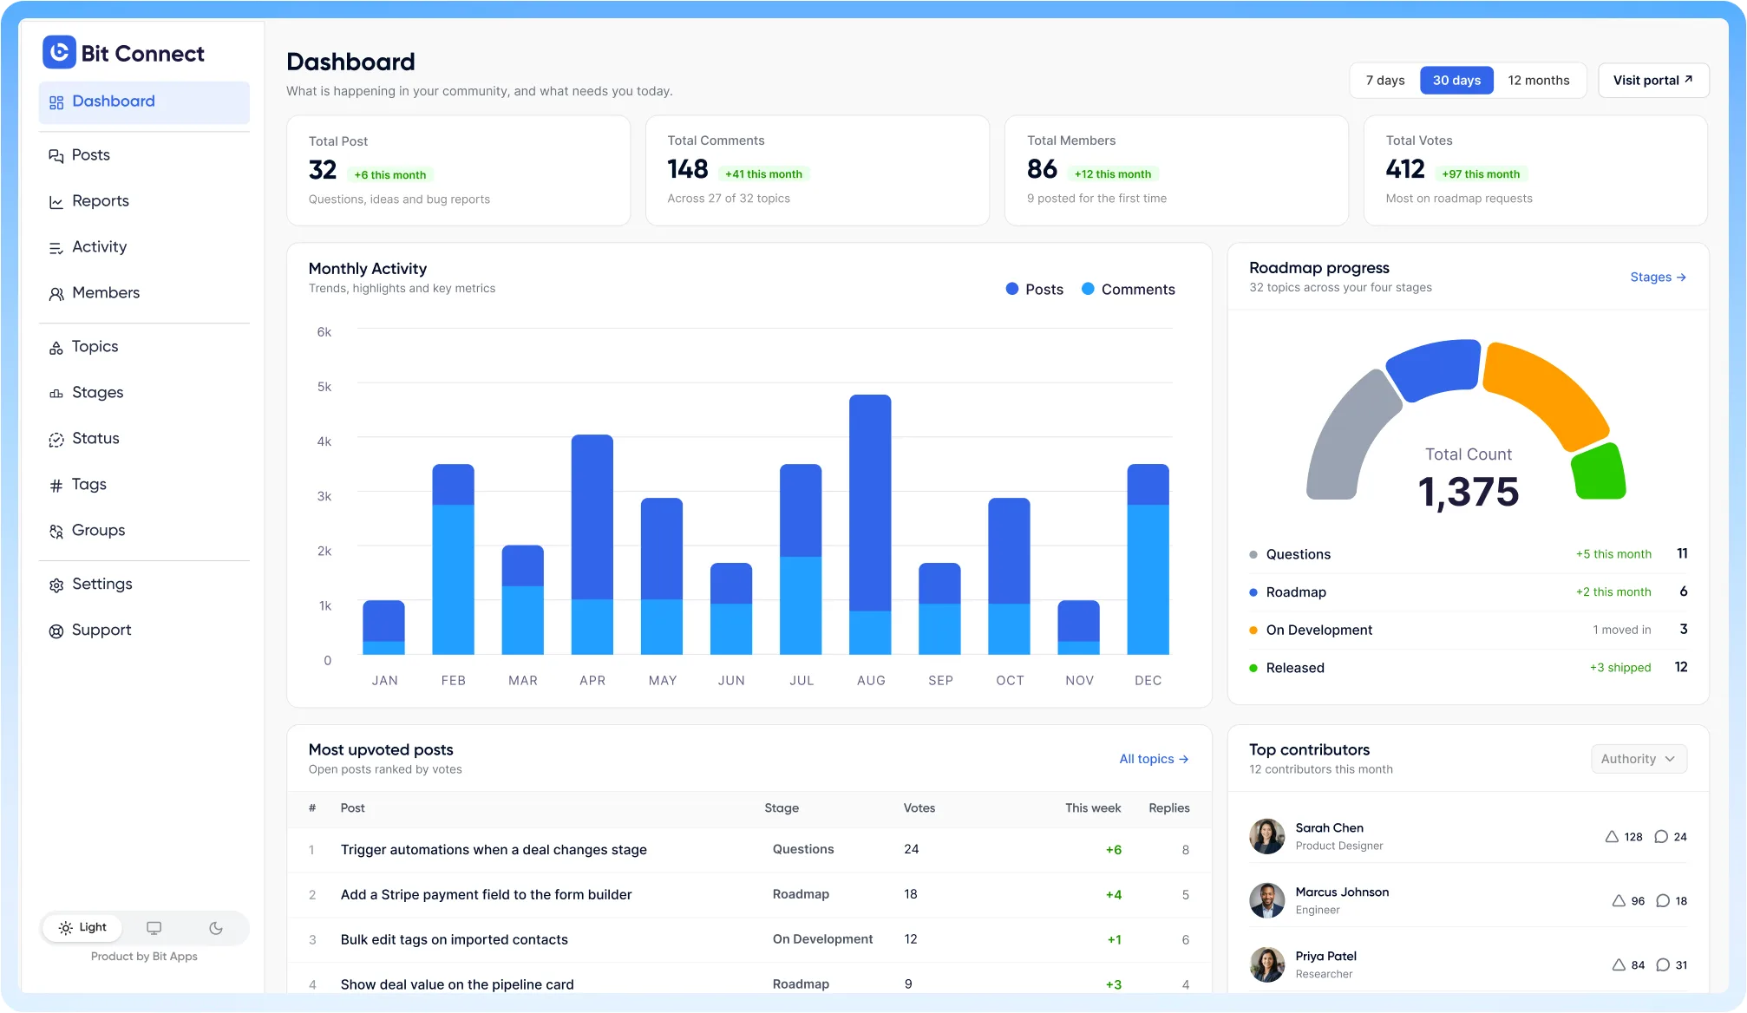The height and width of the screenshot is (1013, 1747).
Task: Click the Reports chart icon
Action: [56, 202]
